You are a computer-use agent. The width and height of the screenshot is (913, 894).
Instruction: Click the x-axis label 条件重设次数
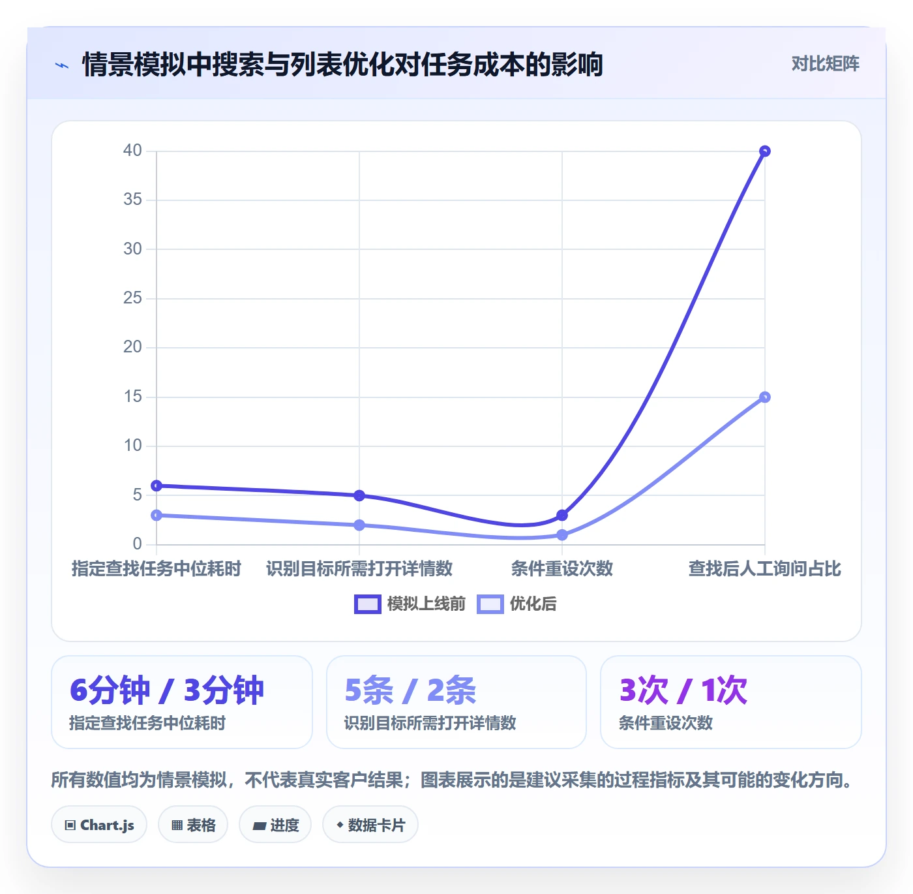(562, 569)
